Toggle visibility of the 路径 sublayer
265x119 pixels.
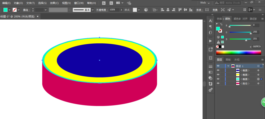(x=218, y=83)
